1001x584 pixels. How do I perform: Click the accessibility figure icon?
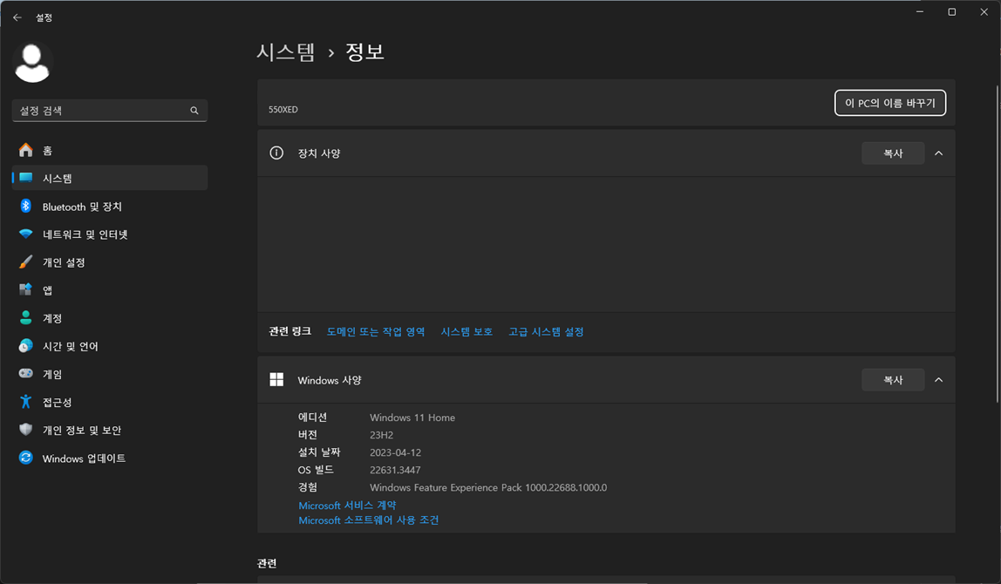(25, 402)
